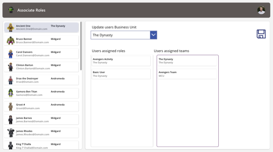Screen dimensions: 273x152
Task: Click Midgard label in Bruce Banner row
Action: point(56,39)
